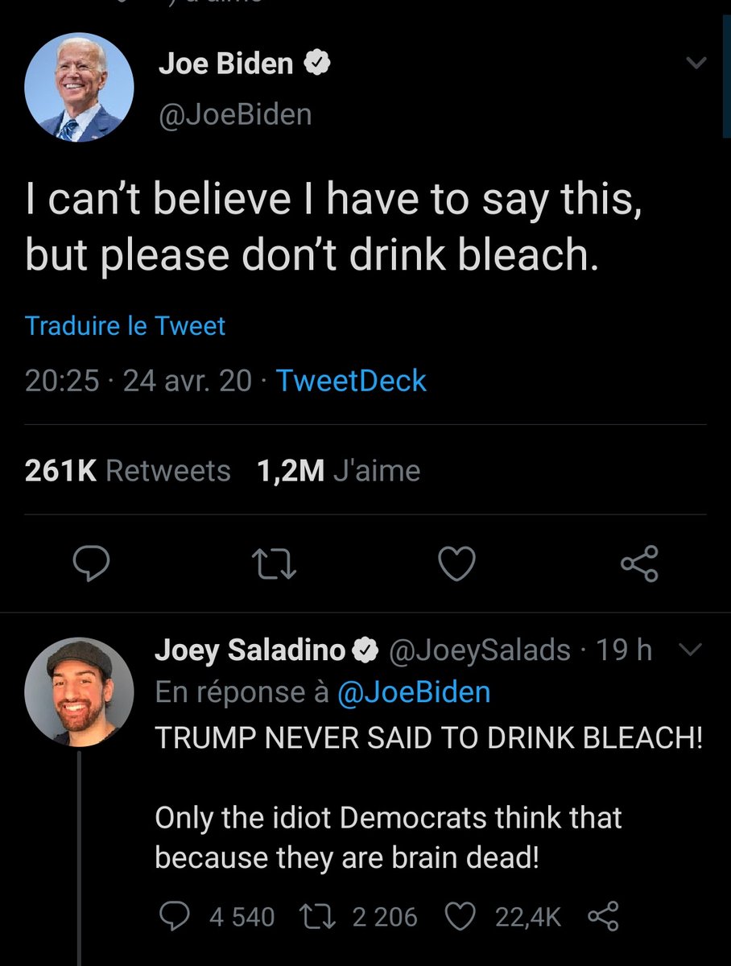View the 1,2M J'aime list
This screenshot has width=731, height=966.
[338, 471]
